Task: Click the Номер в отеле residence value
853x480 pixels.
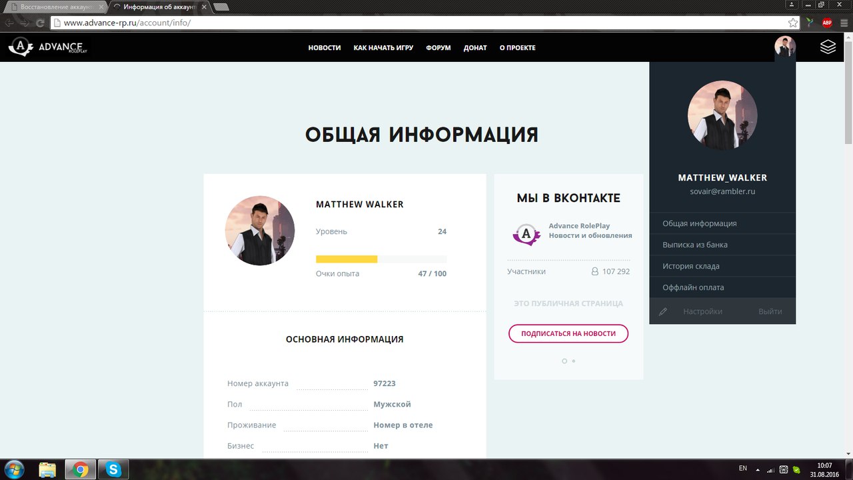Action: click(x=403, y=425)
